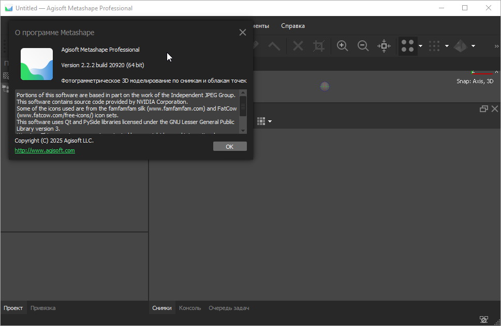Screen dimensions: 501x326
Task: Click the Metashape logo in the About dialog
Action: click(37, 64)
